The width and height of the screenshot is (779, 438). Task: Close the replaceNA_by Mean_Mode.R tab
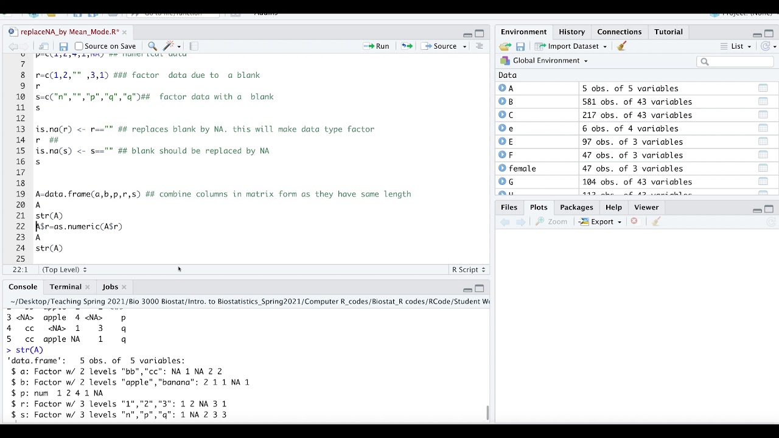[124, 32]
